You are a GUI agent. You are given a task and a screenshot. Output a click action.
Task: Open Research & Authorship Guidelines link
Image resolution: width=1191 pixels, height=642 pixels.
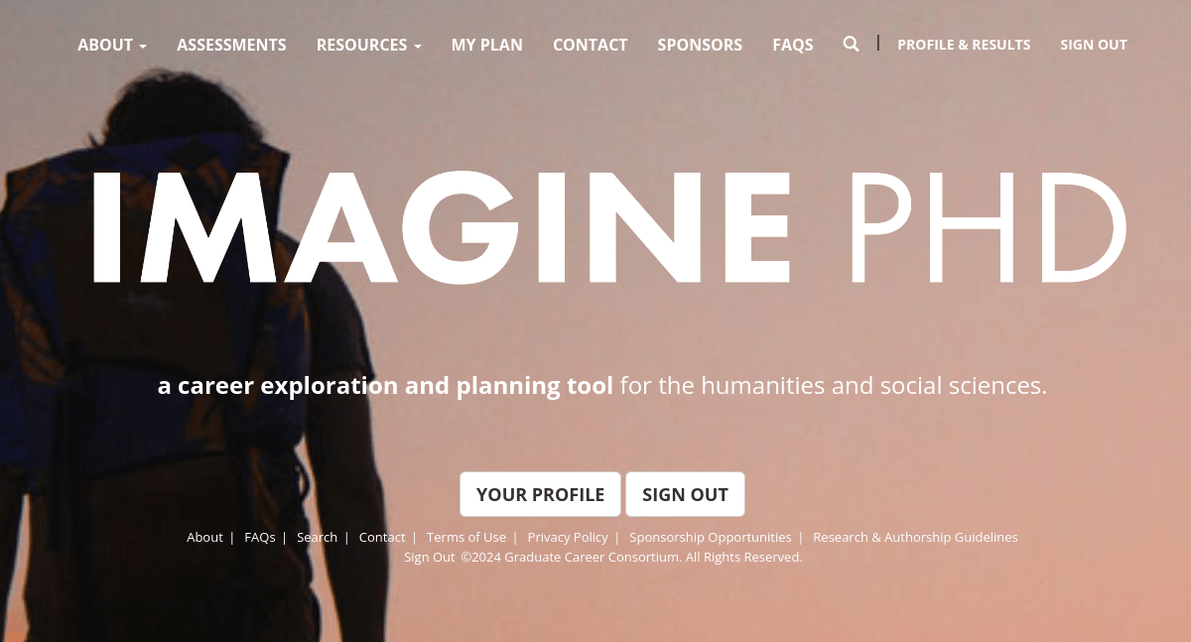pos(915,537)
